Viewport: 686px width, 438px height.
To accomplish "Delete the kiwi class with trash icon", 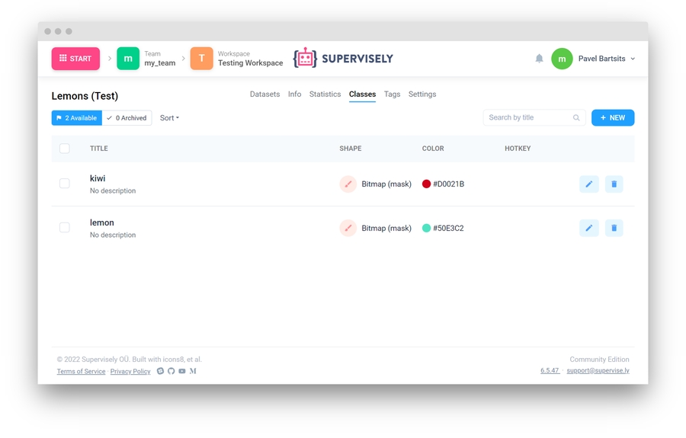I will (614, 184).
